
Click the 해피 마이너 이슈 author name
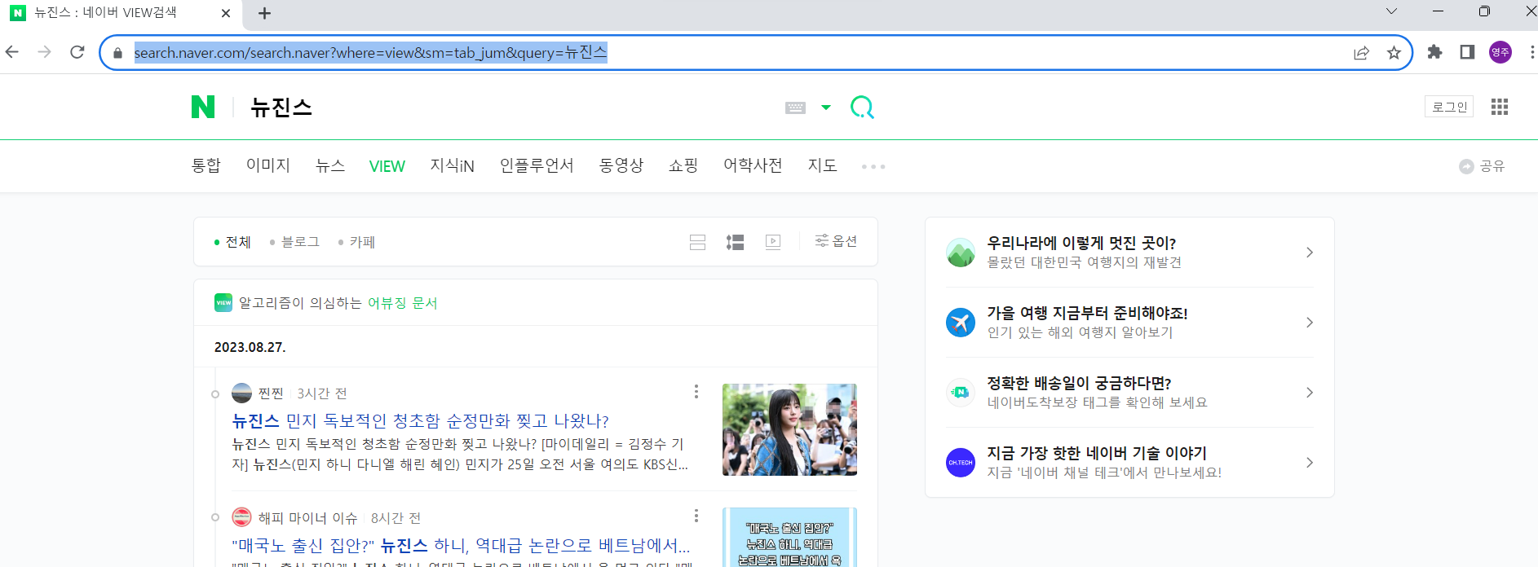click(307, 518)
